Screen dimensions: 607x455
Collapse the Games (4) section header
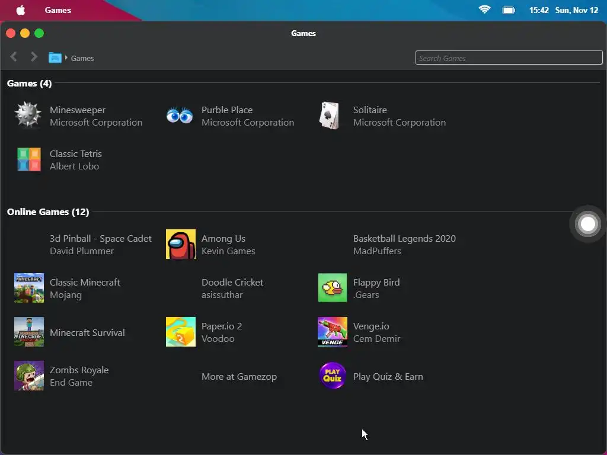click(x=30, y=83)
